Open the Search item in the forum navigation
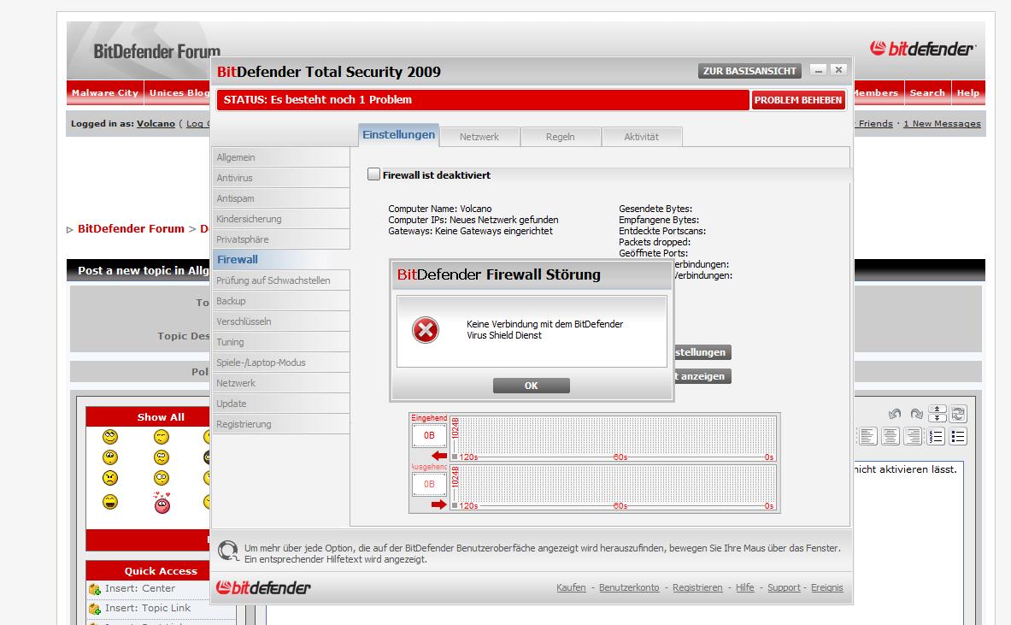The height and width of the screenshot is (625, 1011). 927,93
